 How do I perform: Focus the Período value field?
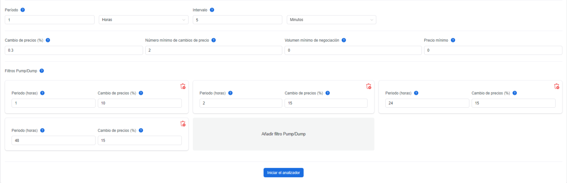point(50,20)
